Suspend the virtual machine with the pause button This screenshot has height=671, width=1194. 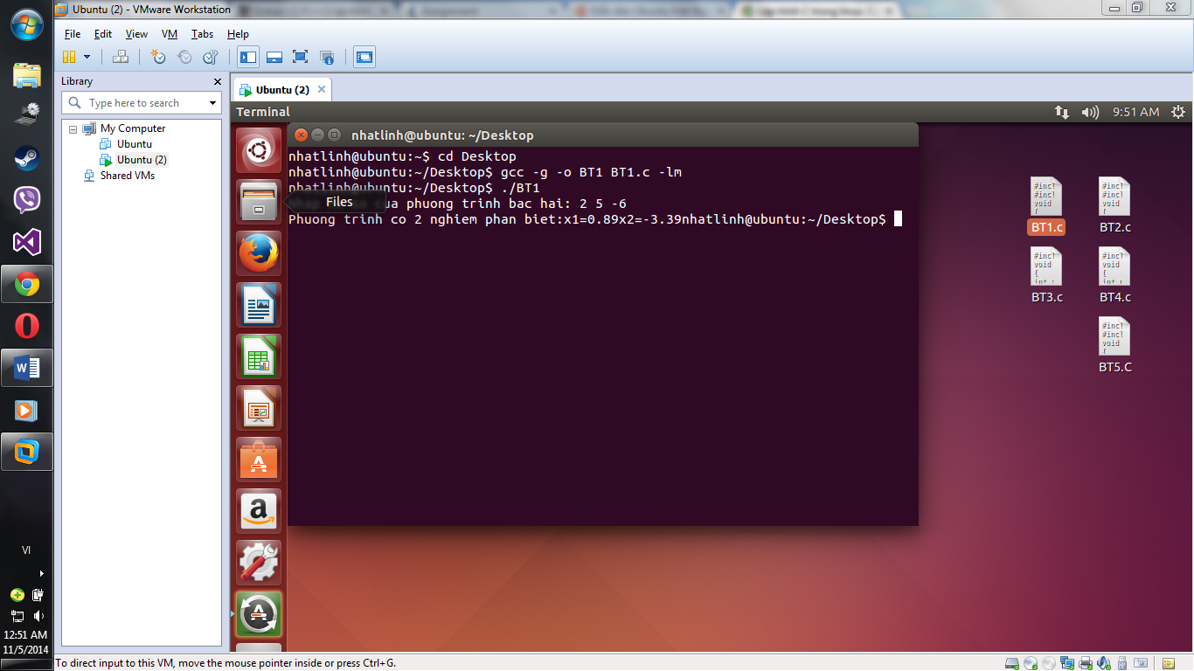71,56
